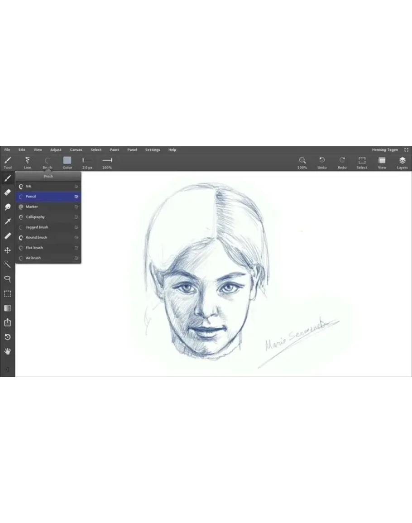Choose the Lasso selection tool
The image size is (412, 523).
coord(7,279)
